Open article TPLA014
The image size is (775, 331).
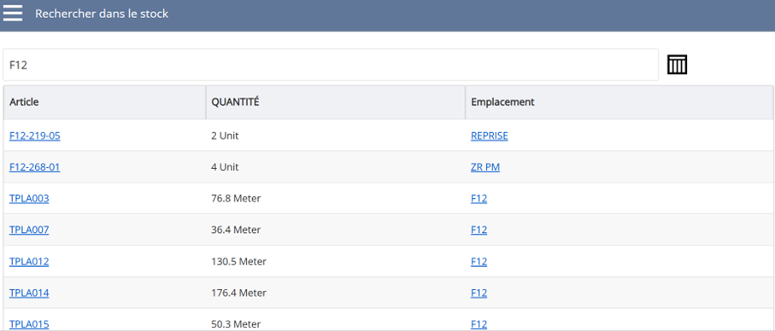tap(29, 293)
